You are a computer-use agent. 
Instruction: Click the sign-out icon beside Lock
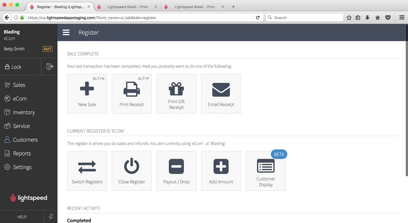click(49, 67)
